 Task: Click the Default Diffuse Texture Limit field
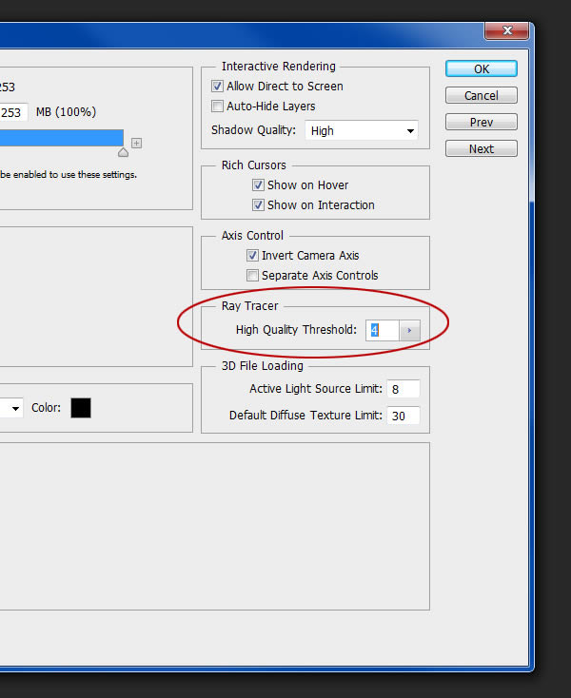click(x=404, y=416)
